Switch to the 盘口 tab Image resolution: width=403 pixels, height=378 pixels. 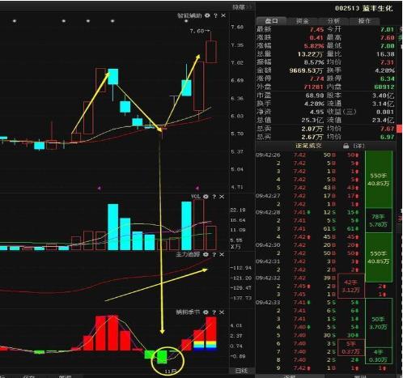[271, 21]
